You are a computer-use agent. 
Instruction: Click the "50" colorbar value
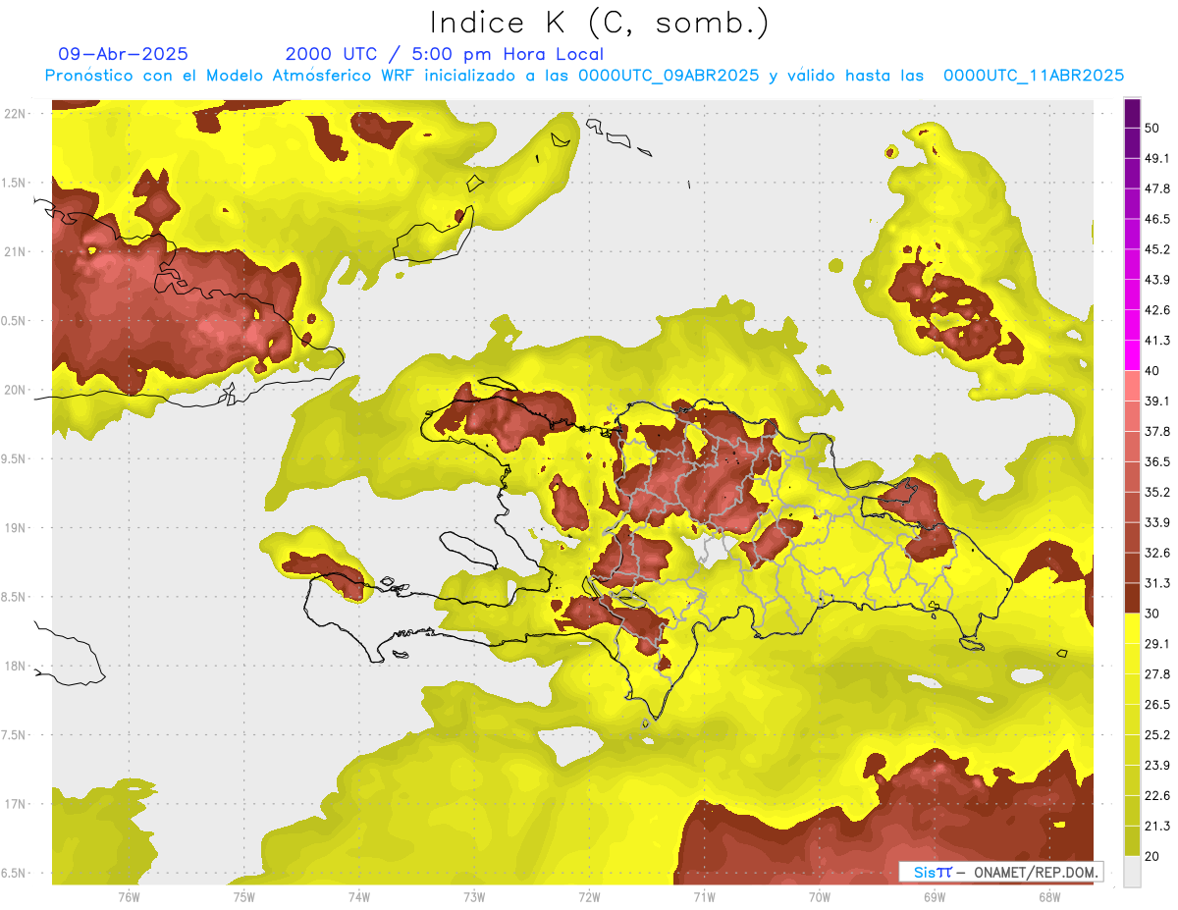click(x=1152, y=129)
